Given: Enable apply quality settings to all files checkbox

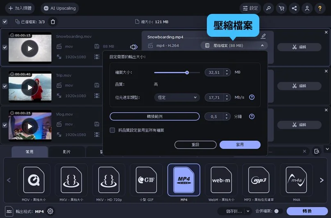Looking at the screenshot, I should pyautogui.click(x=112, y=130).
